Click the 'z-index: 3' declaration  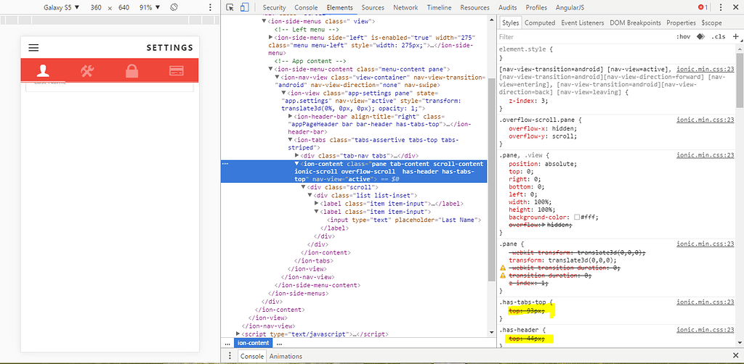point(528,101)
